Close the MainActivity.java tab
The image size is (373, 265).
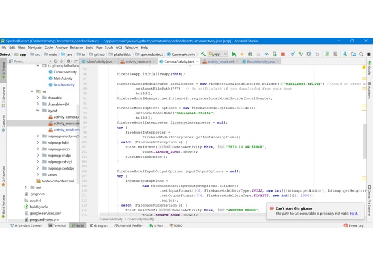click(115, 62)
